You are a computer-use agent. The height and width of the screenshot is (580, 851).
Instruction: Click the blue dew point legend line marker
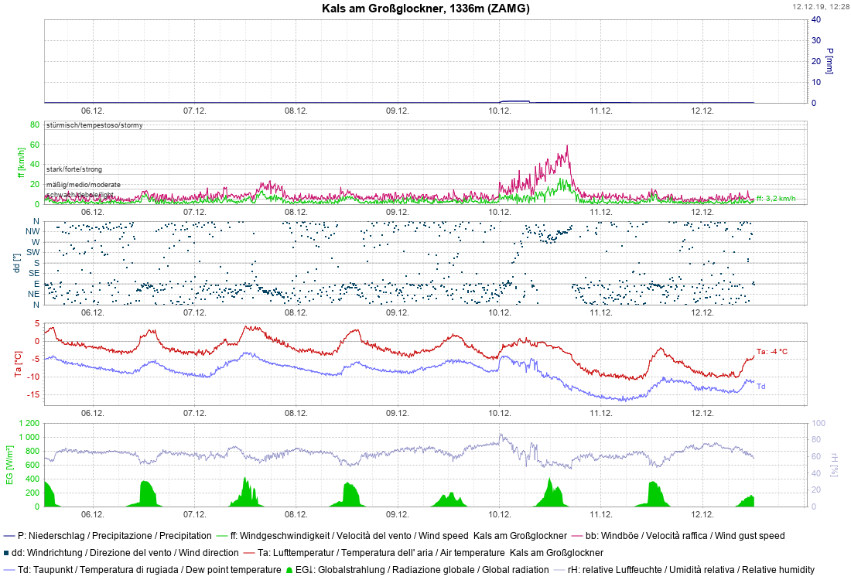pos(9,570)
